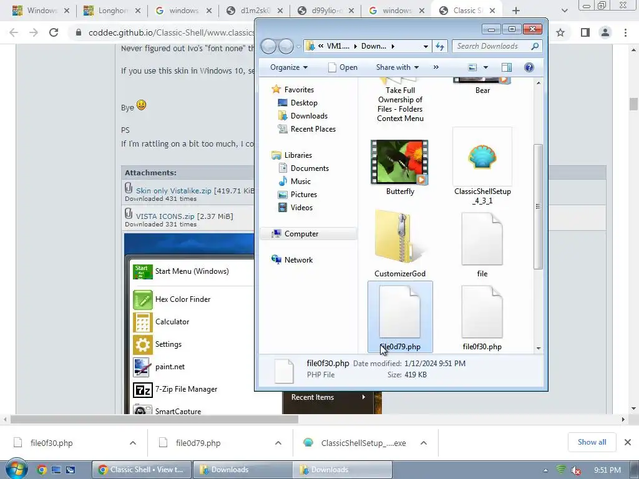Switch to the d99ylio tab
The height and width of the screenshot is (479, 639).
point(325,11)
